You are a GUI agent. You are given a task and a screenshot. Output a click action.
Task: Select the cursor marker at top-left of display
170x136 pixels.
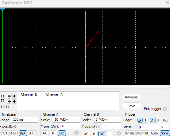(x=2, y=10)
